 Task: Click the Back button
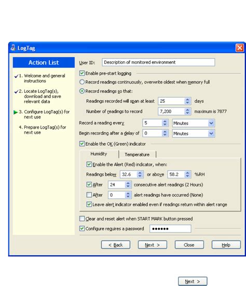tap(116, 245)
